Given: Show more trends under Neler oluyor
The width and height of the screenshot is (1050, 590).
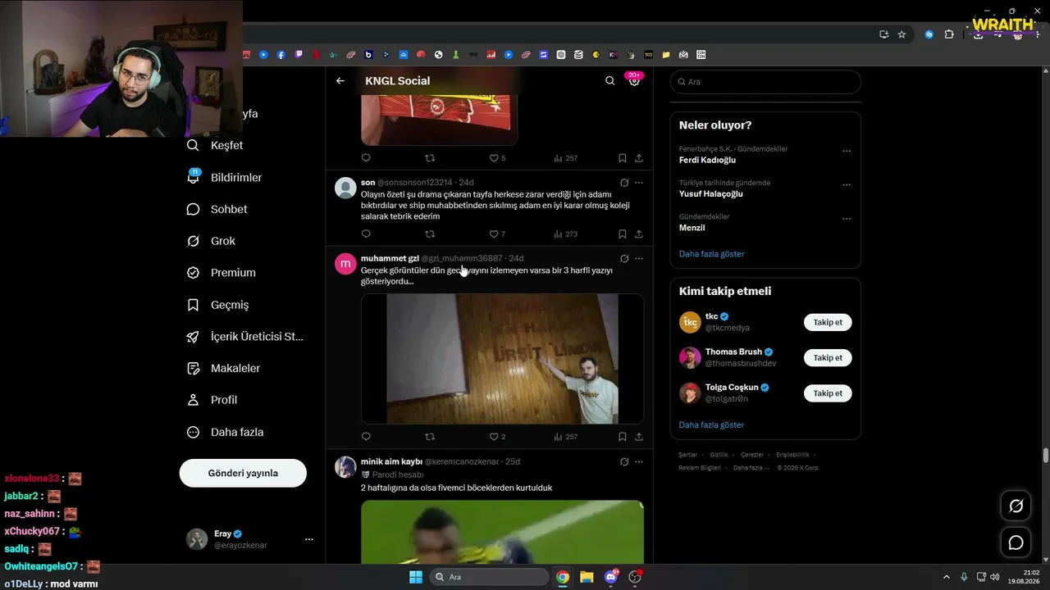Looking at the screenshot, I should pos(711,254).
